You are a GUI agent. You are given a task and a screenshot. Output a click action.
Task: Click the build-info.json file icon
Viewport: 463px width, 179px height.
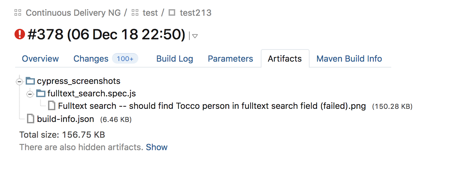[31, 119]
